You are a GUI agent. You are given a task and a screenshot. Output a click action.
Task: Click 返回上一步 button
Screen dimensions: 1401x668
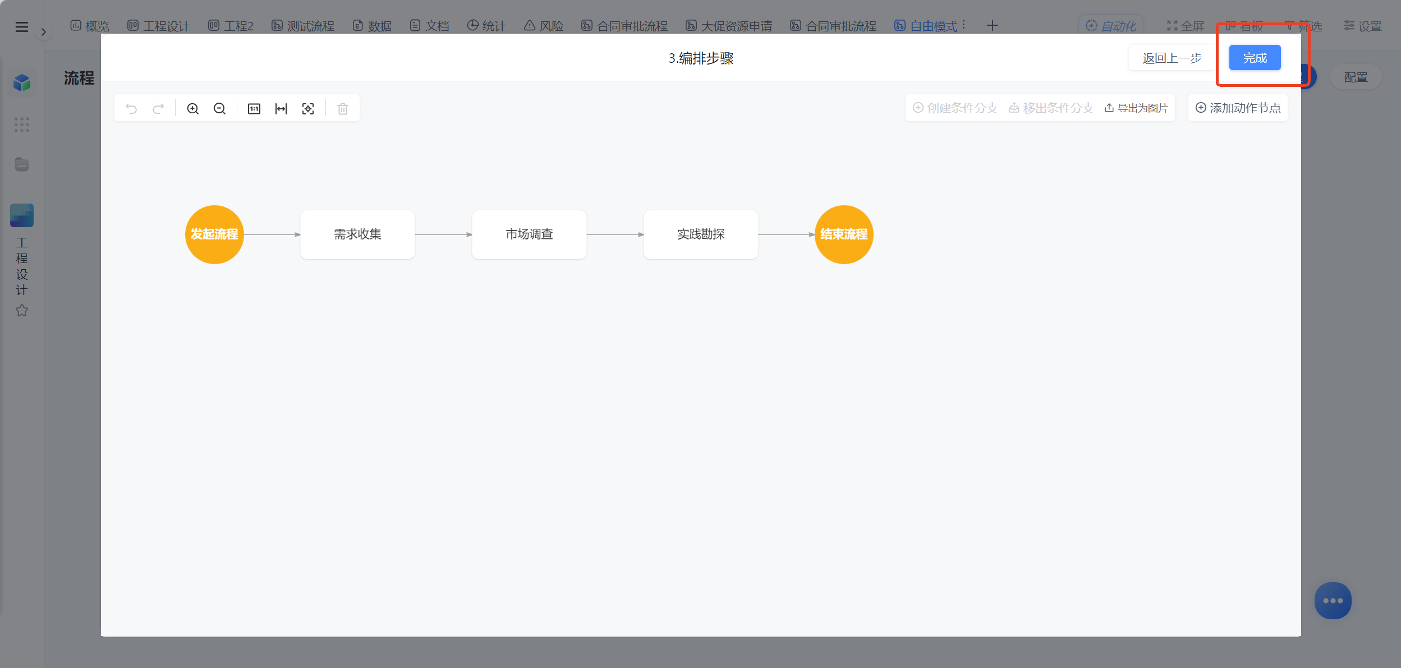tap(1172, 58)
